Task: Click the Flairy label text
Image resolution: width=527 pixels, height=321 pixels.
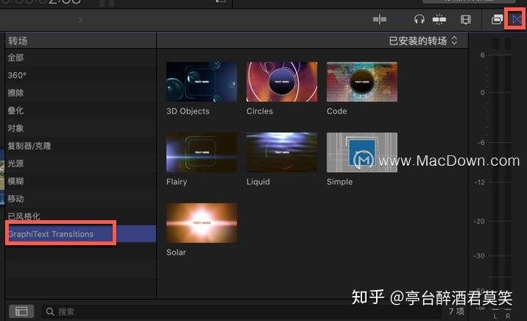Action: [177, 182]
